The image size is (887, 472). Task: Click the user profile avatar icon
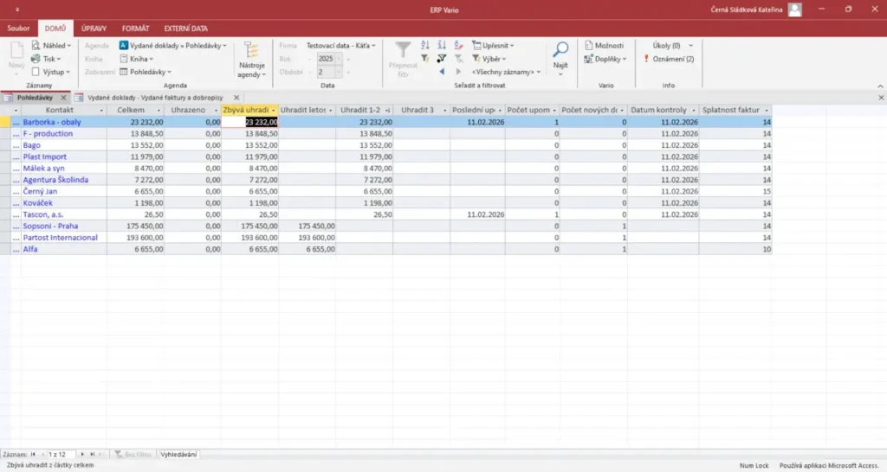coord(793,9)
